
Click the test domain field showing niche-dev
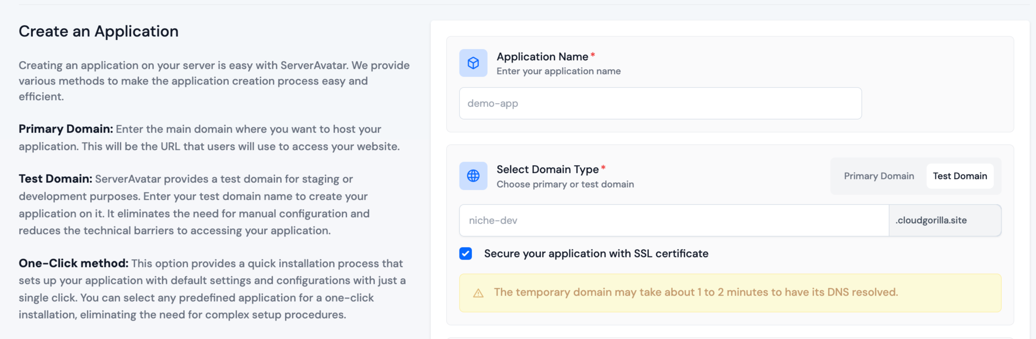coord(674,220)
